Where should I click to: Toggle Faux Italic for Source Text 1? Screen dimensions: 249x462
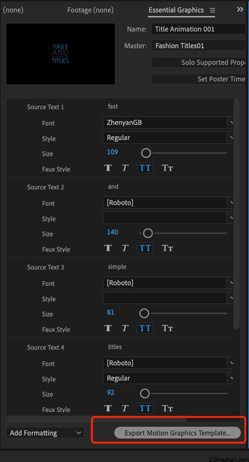(x=125, y=168)
